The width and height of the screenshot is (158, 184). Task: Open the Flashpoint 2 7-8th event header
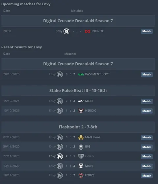click(x=78, y=127)
